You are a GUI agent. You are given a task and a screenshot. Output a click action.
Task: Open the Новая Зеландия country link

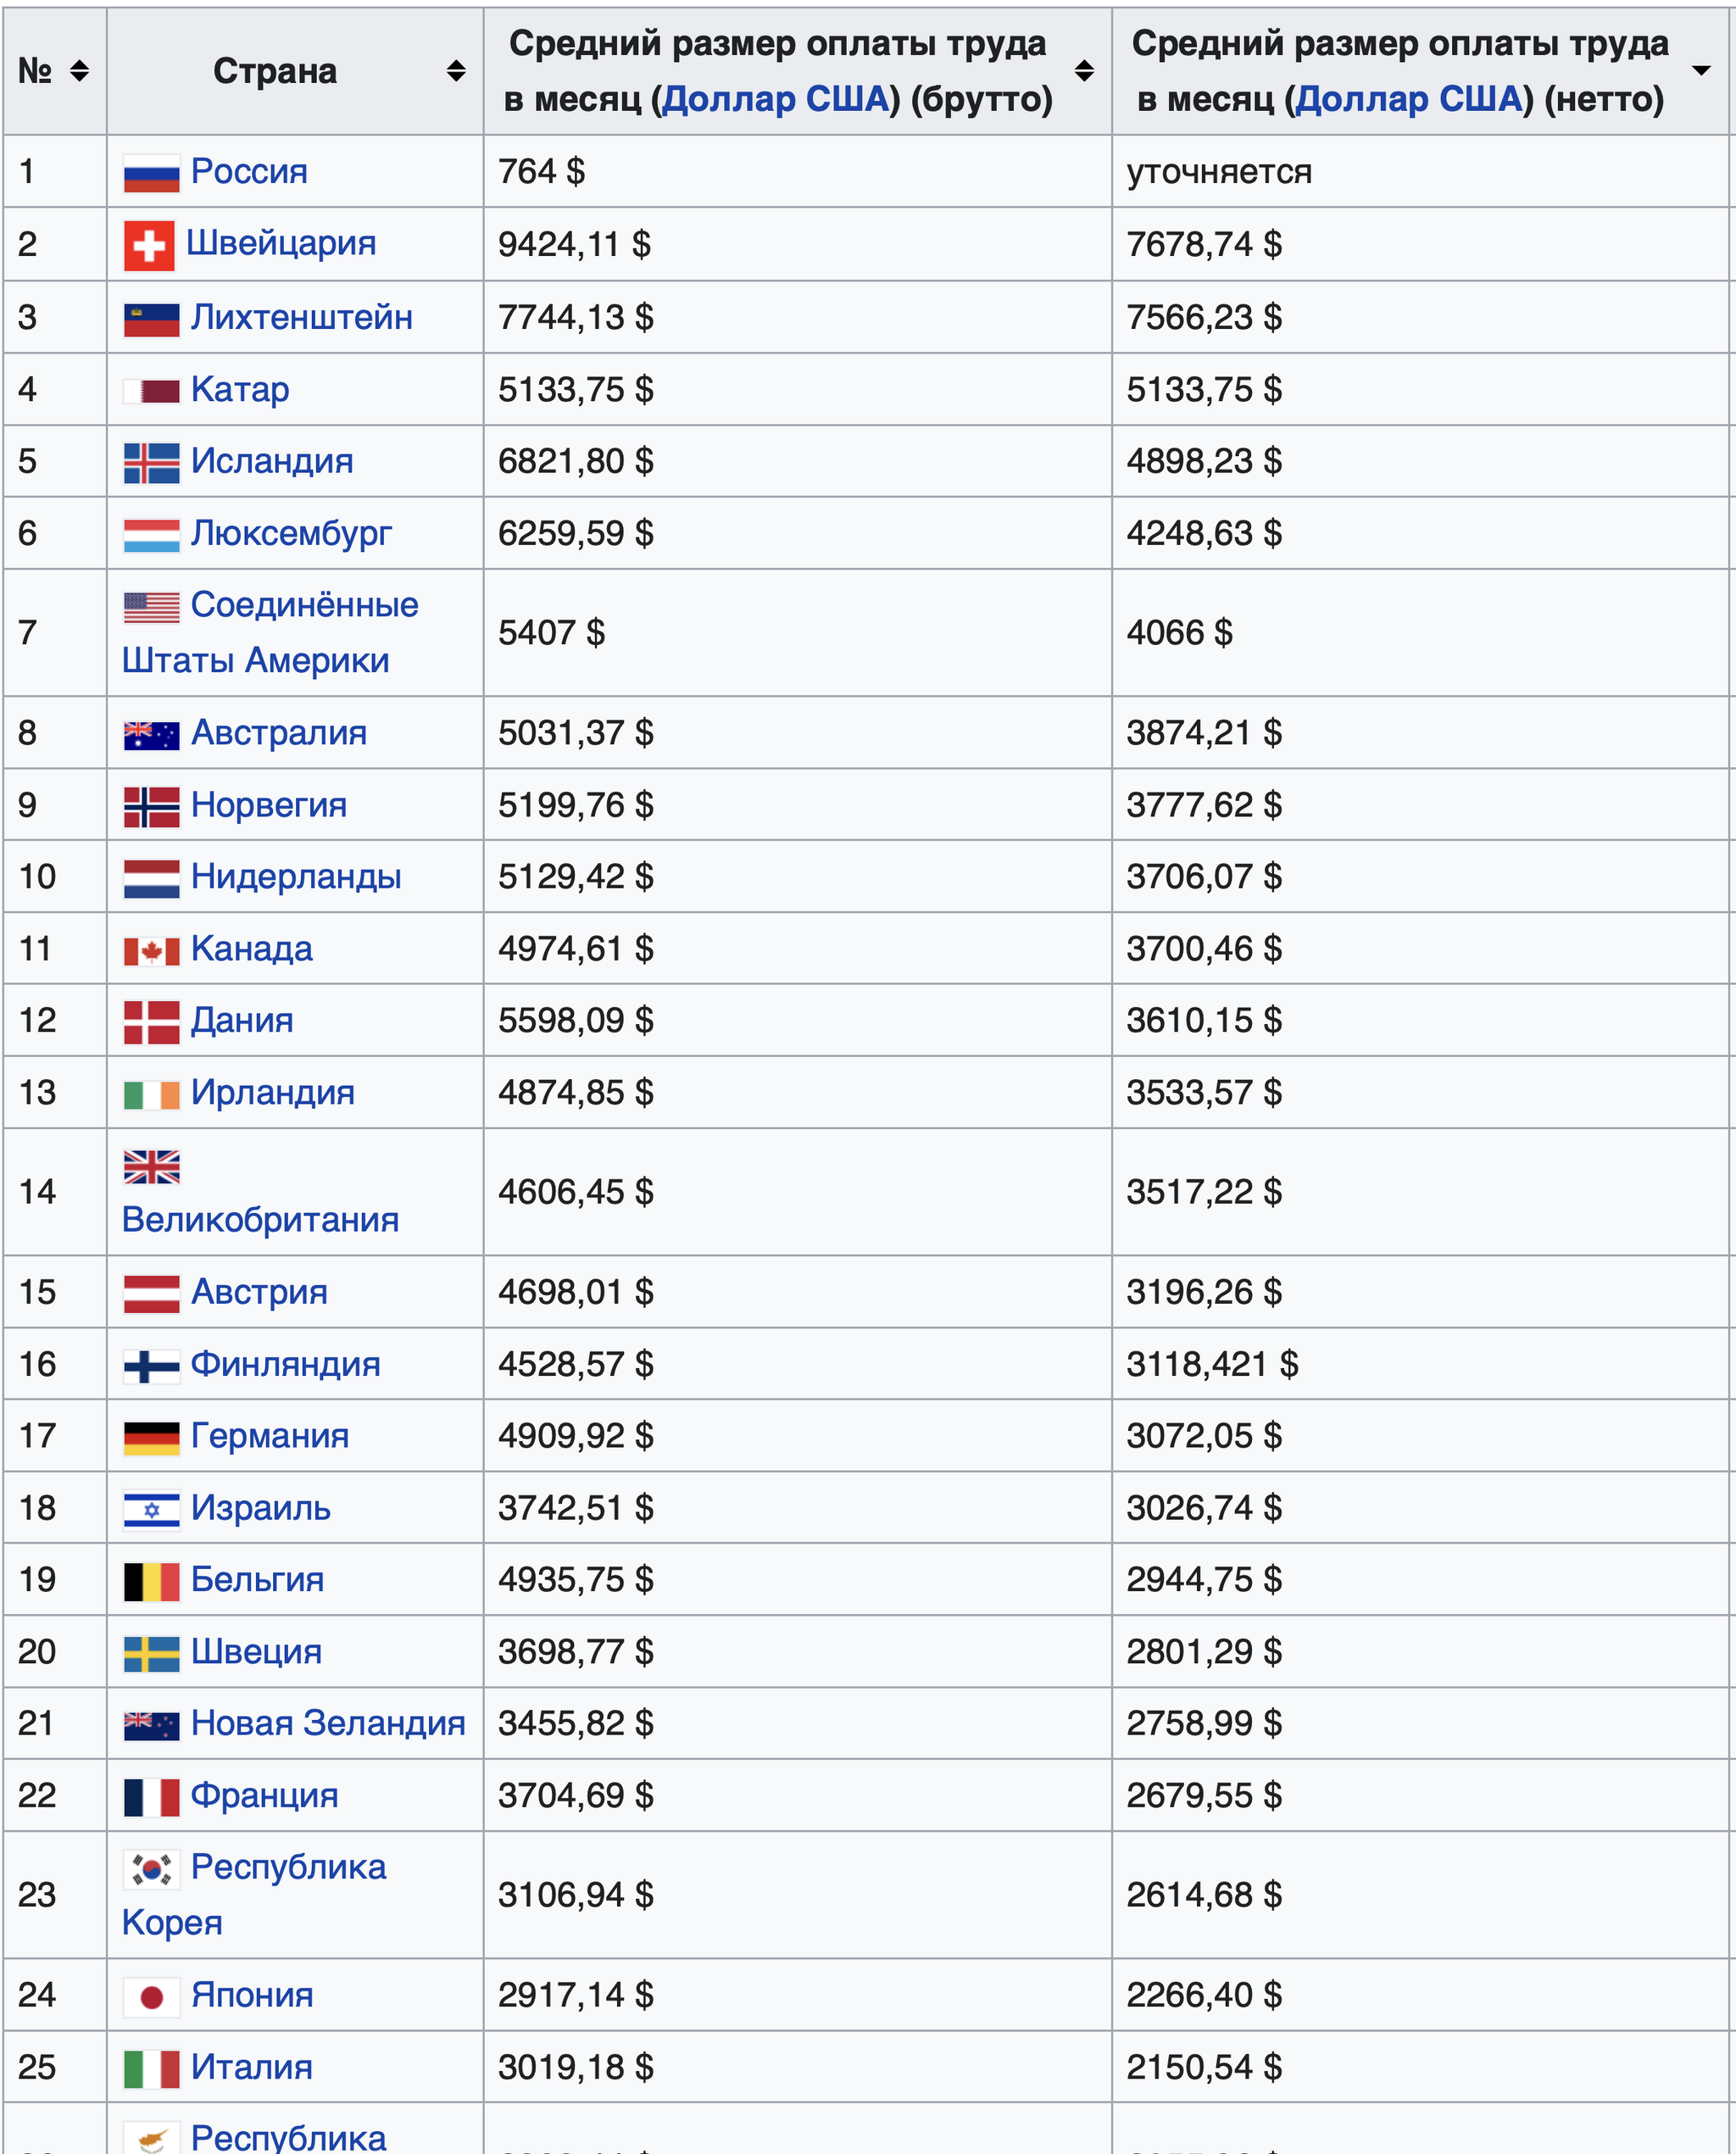[x=328, y=1723]
